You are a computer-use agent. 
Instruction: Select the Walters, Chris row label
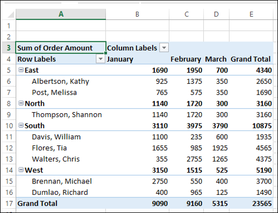[56, 159]
